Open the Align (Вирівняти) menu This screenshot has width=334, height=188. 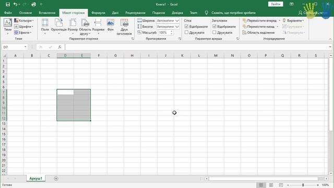(x=293, y=20)
